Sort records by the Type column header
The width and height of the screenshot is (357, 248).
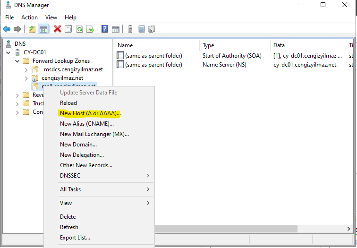coord(208,45)
